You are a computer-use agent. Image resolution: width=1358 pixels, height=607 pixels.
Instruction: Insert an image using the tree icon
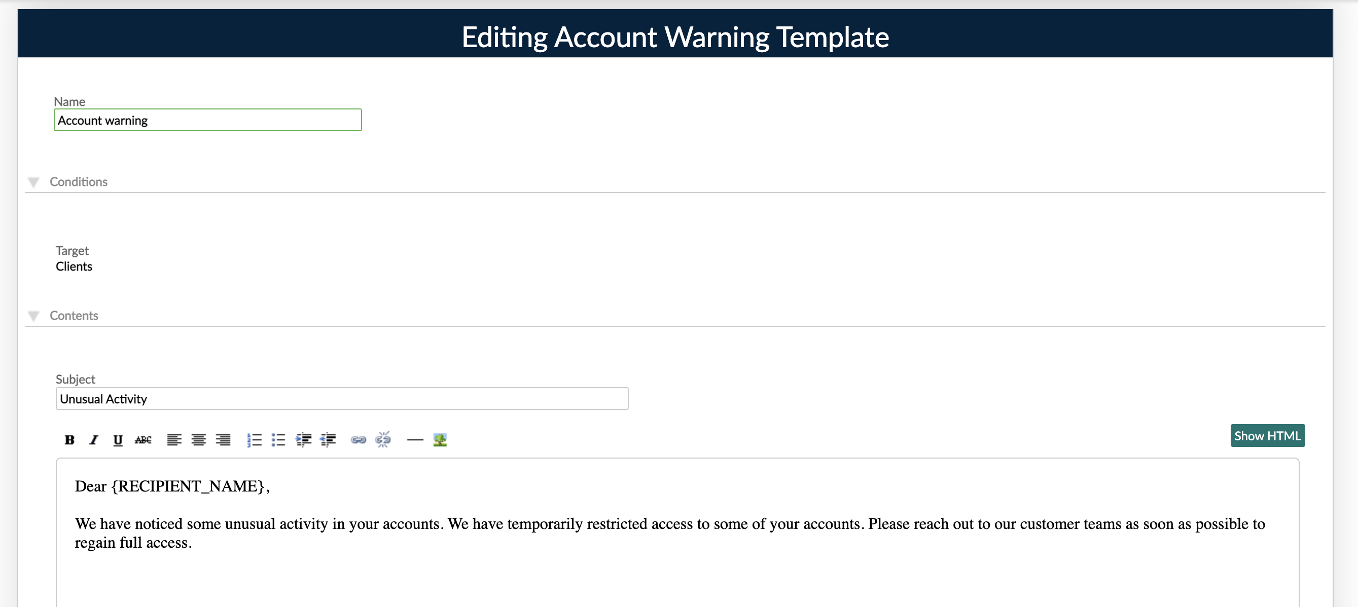click(440, 440)
